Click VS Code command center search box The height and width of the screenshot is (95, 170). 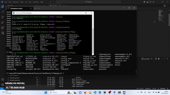point(88,2)
